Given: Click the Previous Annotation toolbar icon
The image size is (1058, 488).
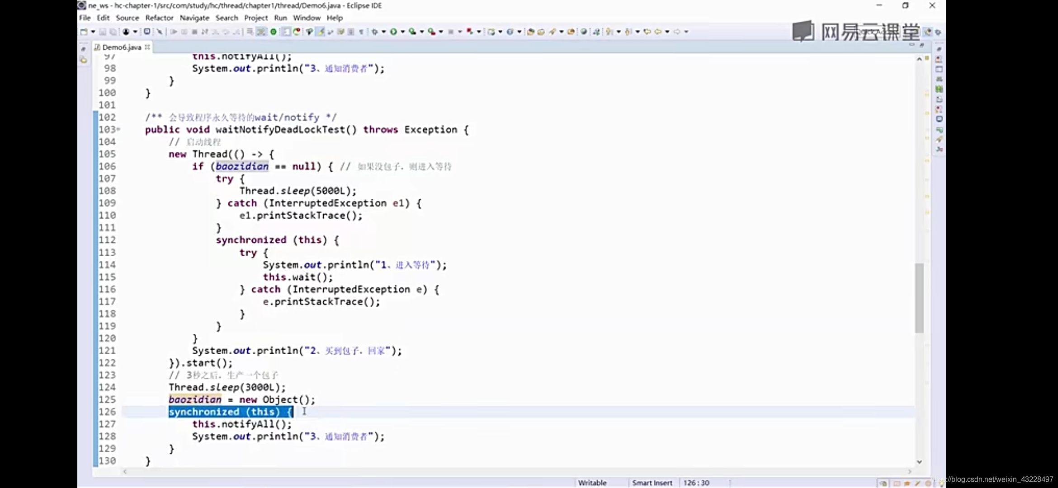Looking at the screenshot, I should tap(628, 32).
